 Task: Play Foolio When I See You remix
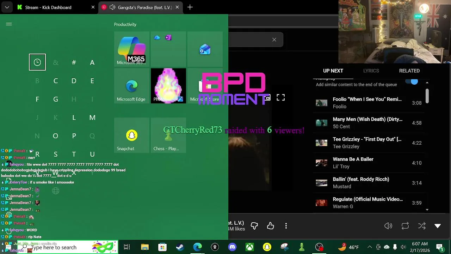[369, 103]
